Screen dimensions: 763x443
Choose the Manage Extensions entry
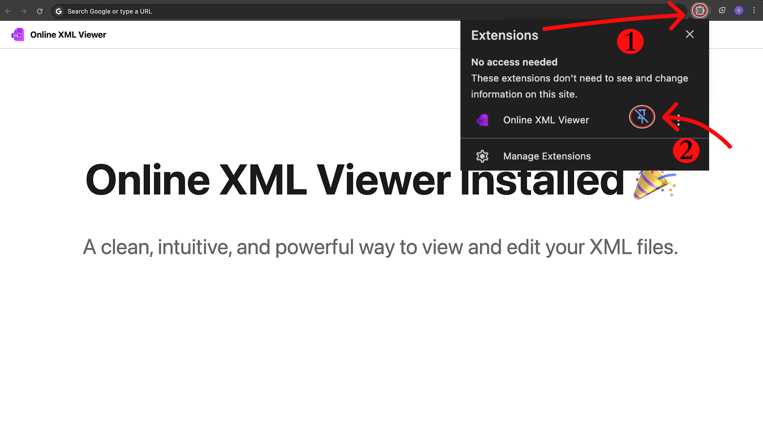tap(547, 156)
